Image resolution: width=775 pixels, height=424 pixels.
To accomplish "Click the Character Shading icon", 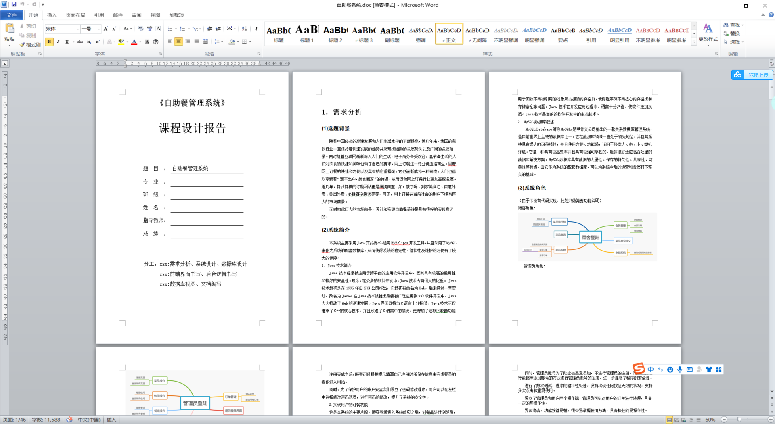I will click(147, 42).
